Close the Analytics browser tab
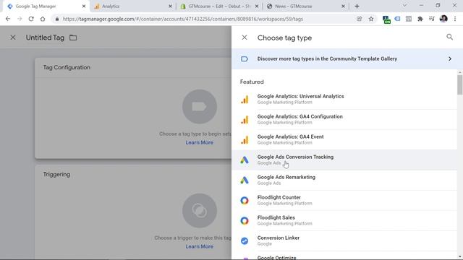The height and width of the screenshot is (260, 463). click(170, 6)
